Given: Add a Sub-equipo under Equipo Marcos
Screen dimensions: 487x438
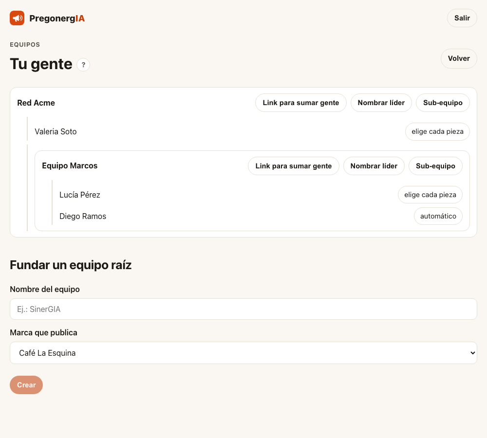Looking at the screenshot, I should pos(435,166).
